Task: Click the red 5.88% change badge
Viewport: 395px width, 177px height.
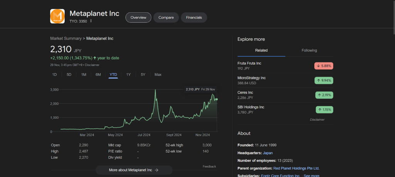Action: [x=324, y=66]
